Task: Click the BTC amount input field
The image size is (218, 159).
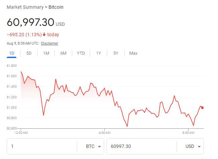Action: coord(42,147)
